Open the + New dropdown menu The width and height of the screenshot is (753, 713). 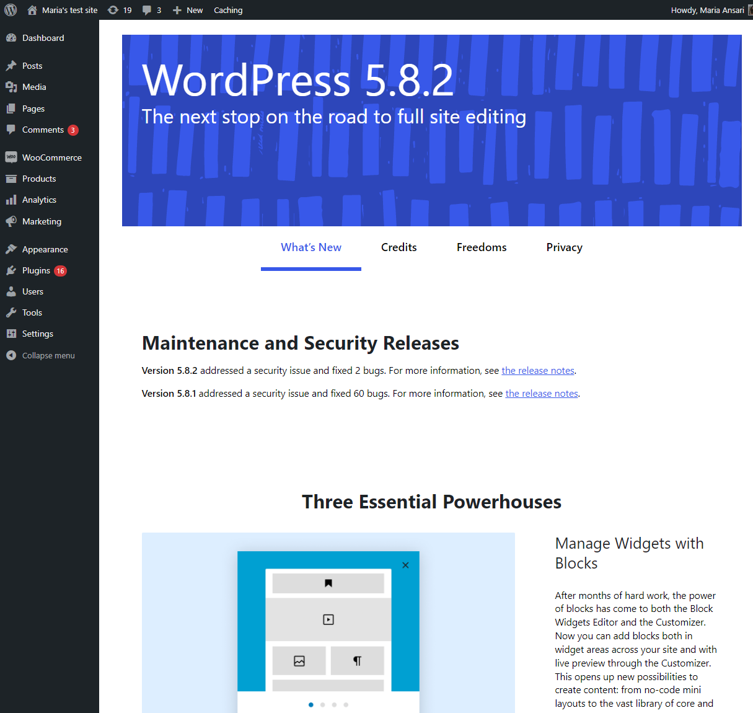[x=187, y=10]
